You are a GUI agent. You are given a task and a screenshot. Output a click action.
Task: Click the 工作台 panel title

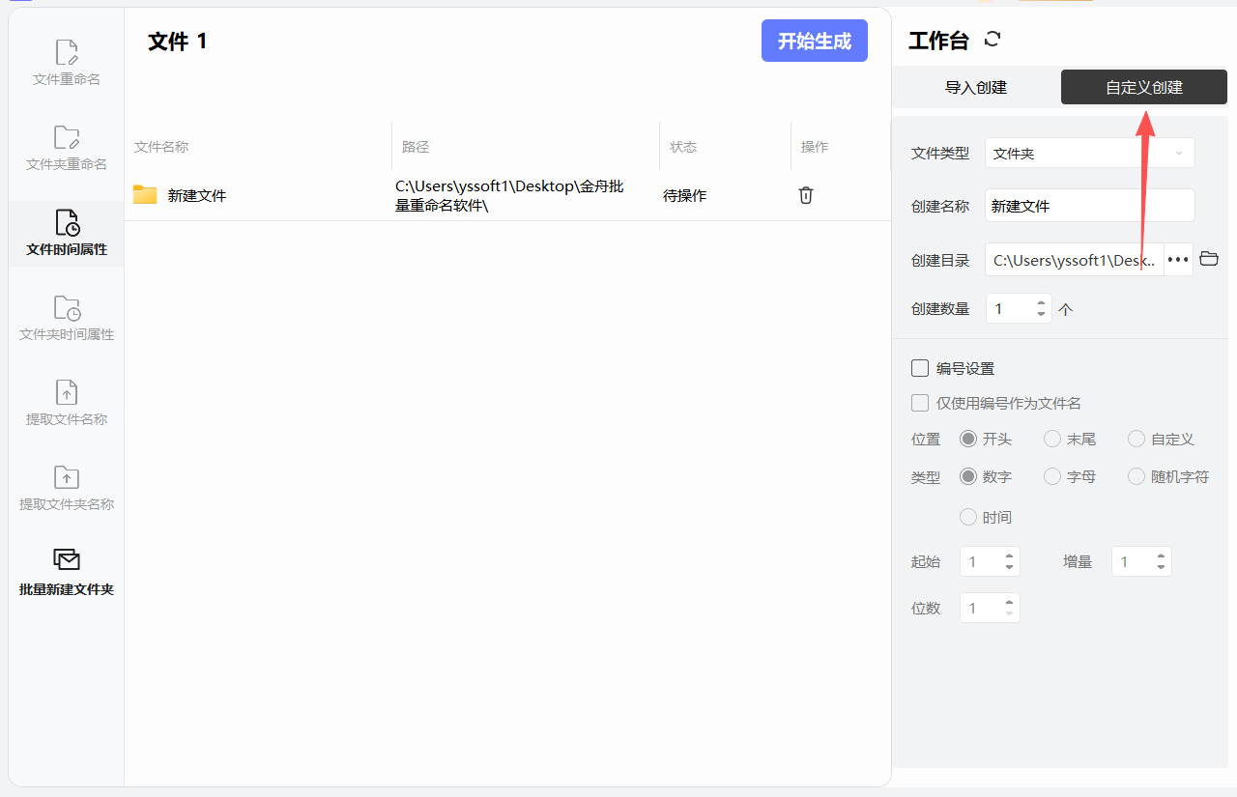[938, 41]
